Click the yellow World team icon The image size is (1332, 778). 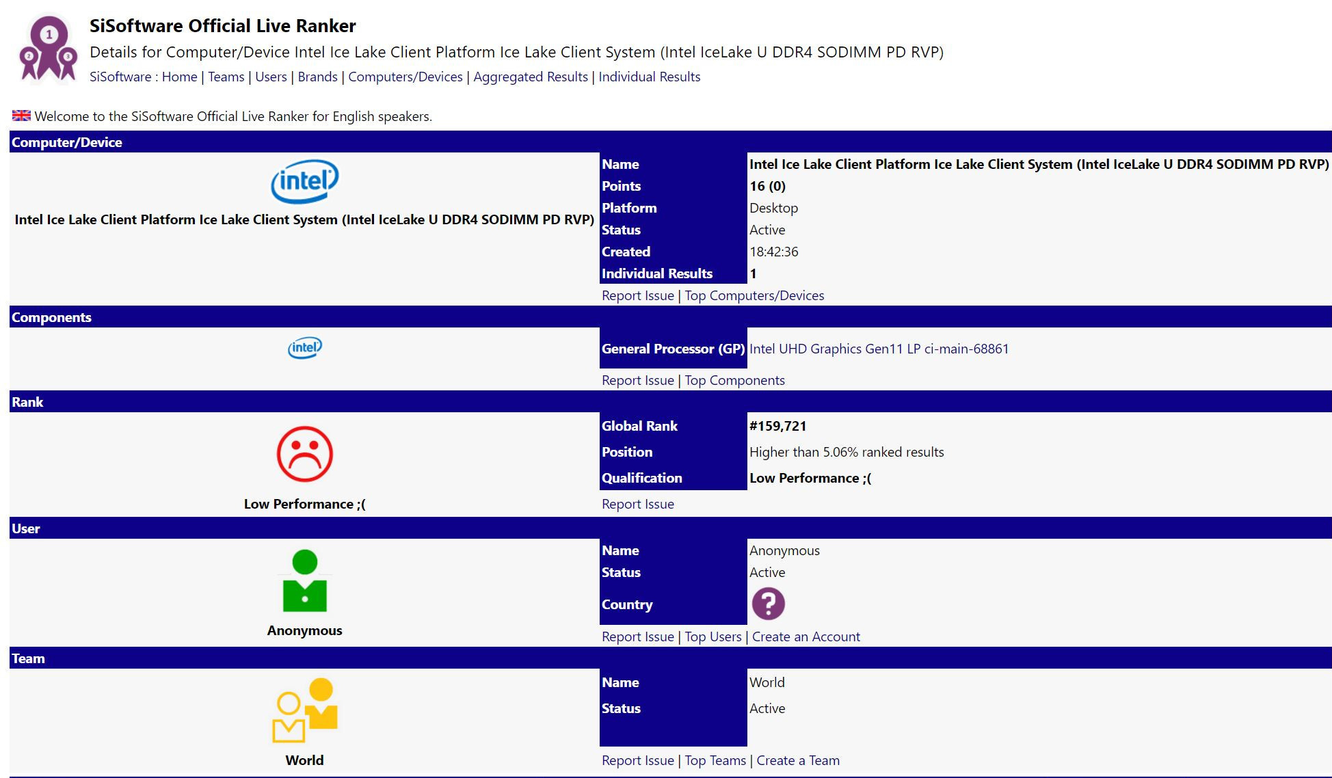[304, 710]
